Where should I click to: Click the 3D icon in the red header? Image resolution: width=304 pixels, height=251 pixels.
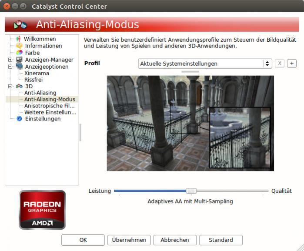click(20, 25)
